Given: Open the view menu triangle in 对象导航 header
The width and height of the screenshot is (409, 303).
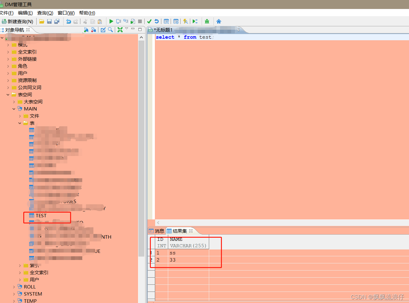Looking at the screenshot, I should tap(127, 29).
